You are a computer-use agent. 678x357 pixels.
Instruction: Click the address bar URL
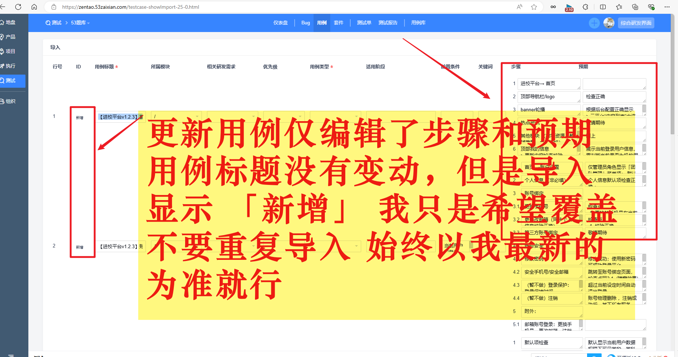(x=131, y=7)
